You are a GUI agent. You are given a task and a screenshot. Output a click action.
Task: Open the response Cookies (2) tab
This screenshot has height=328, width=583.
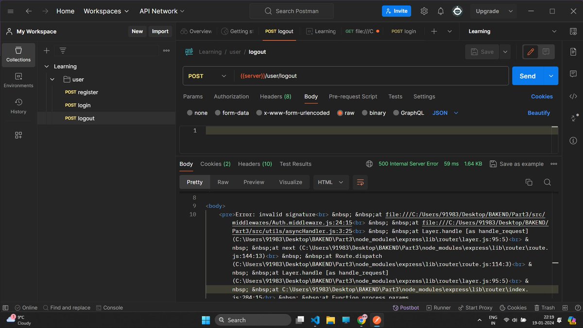click(x=215, y=164)
